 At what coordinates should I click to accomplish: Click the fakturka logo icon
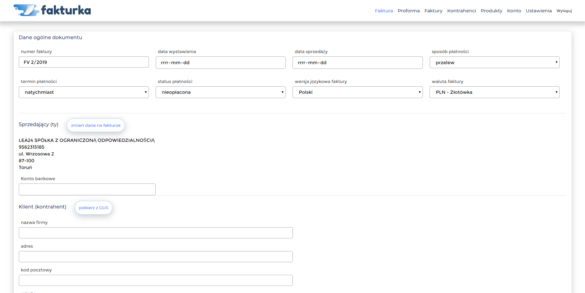click(26, 10)
